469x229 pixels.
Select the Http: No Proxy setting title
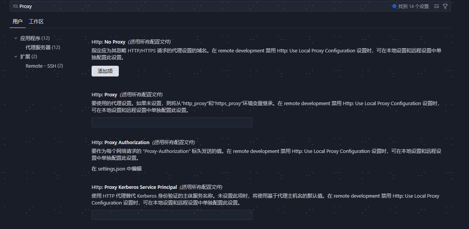[x=108, y=42]
